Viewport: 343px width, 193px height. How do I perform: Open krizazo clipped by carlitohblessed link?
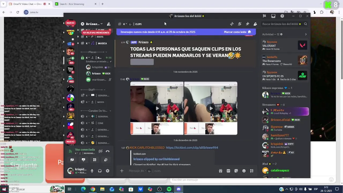pos(156,159)
